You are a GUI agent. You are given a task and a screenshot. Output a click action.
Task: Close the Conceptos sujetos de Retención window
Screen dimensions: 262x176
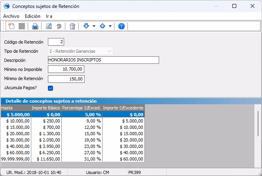click(x=253, y=6)
